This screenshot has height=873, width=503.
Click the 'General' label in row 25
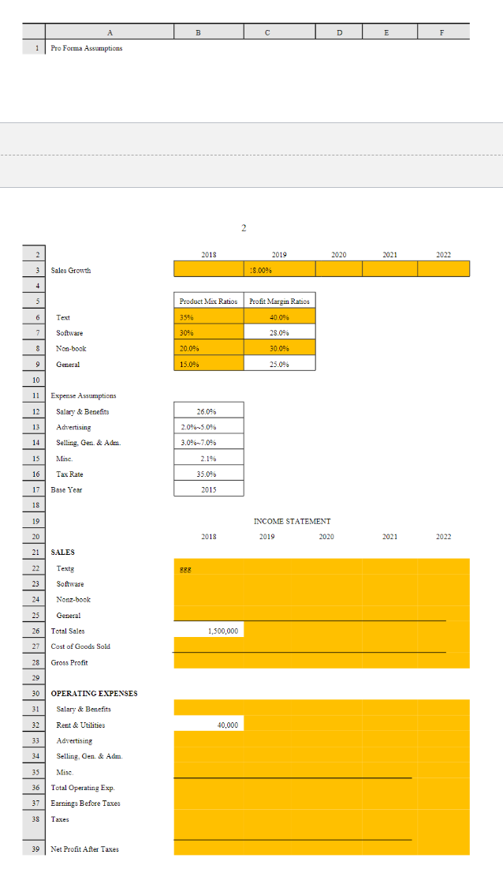point(69,616)
